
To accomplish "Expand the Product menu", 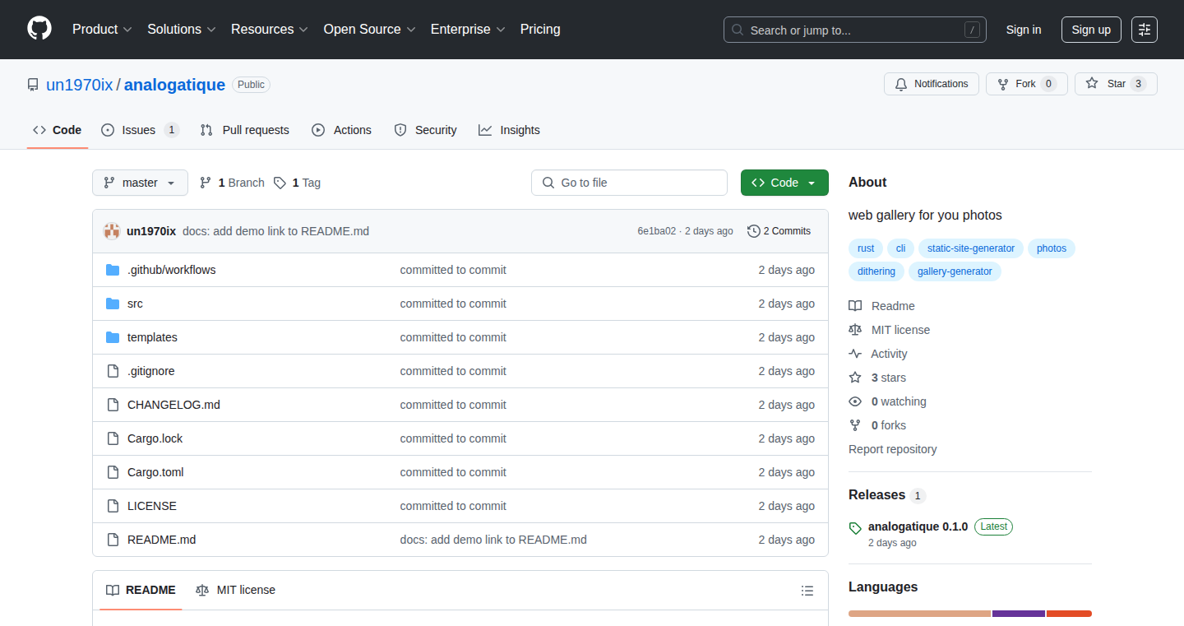I will pyautogui.click(x=102, y=29).
